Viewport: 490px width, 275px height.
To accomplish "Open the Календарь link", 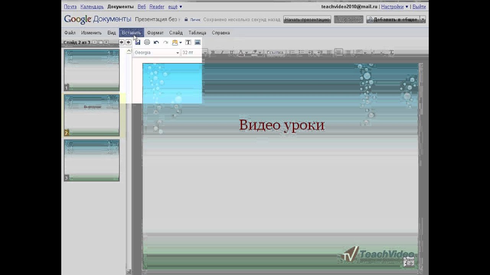I will pos(92,6).
